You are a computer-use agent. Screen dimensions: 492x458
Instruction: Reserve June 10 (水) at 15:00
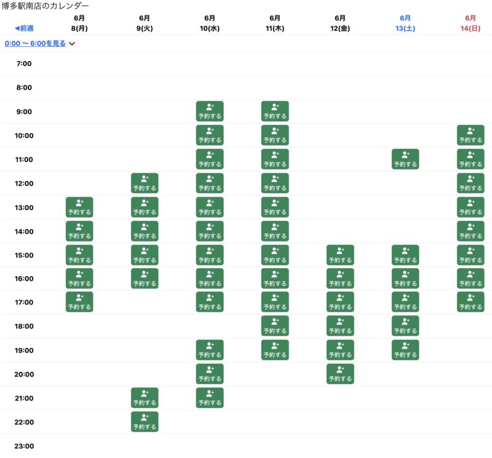coord(210,255)
